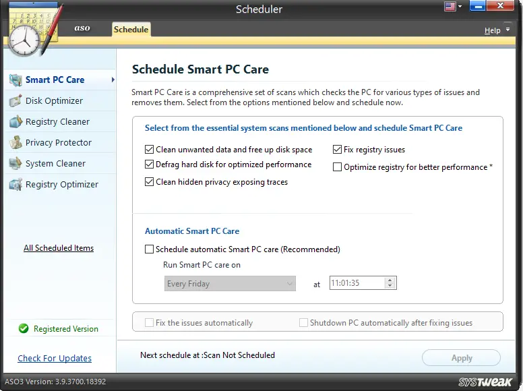The image size is (523, 391).
Task: Open the Every Friday day dropdown
Action: point(230,284)
